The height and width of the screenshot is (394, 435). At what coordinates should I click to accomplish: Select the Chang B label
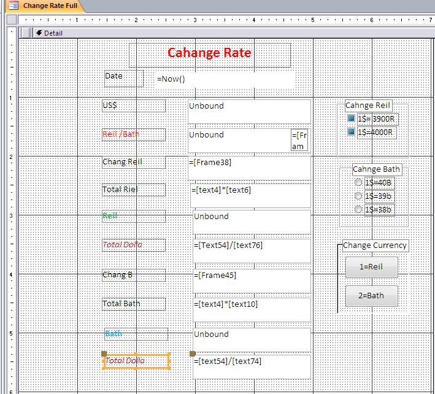click(134, 275)
